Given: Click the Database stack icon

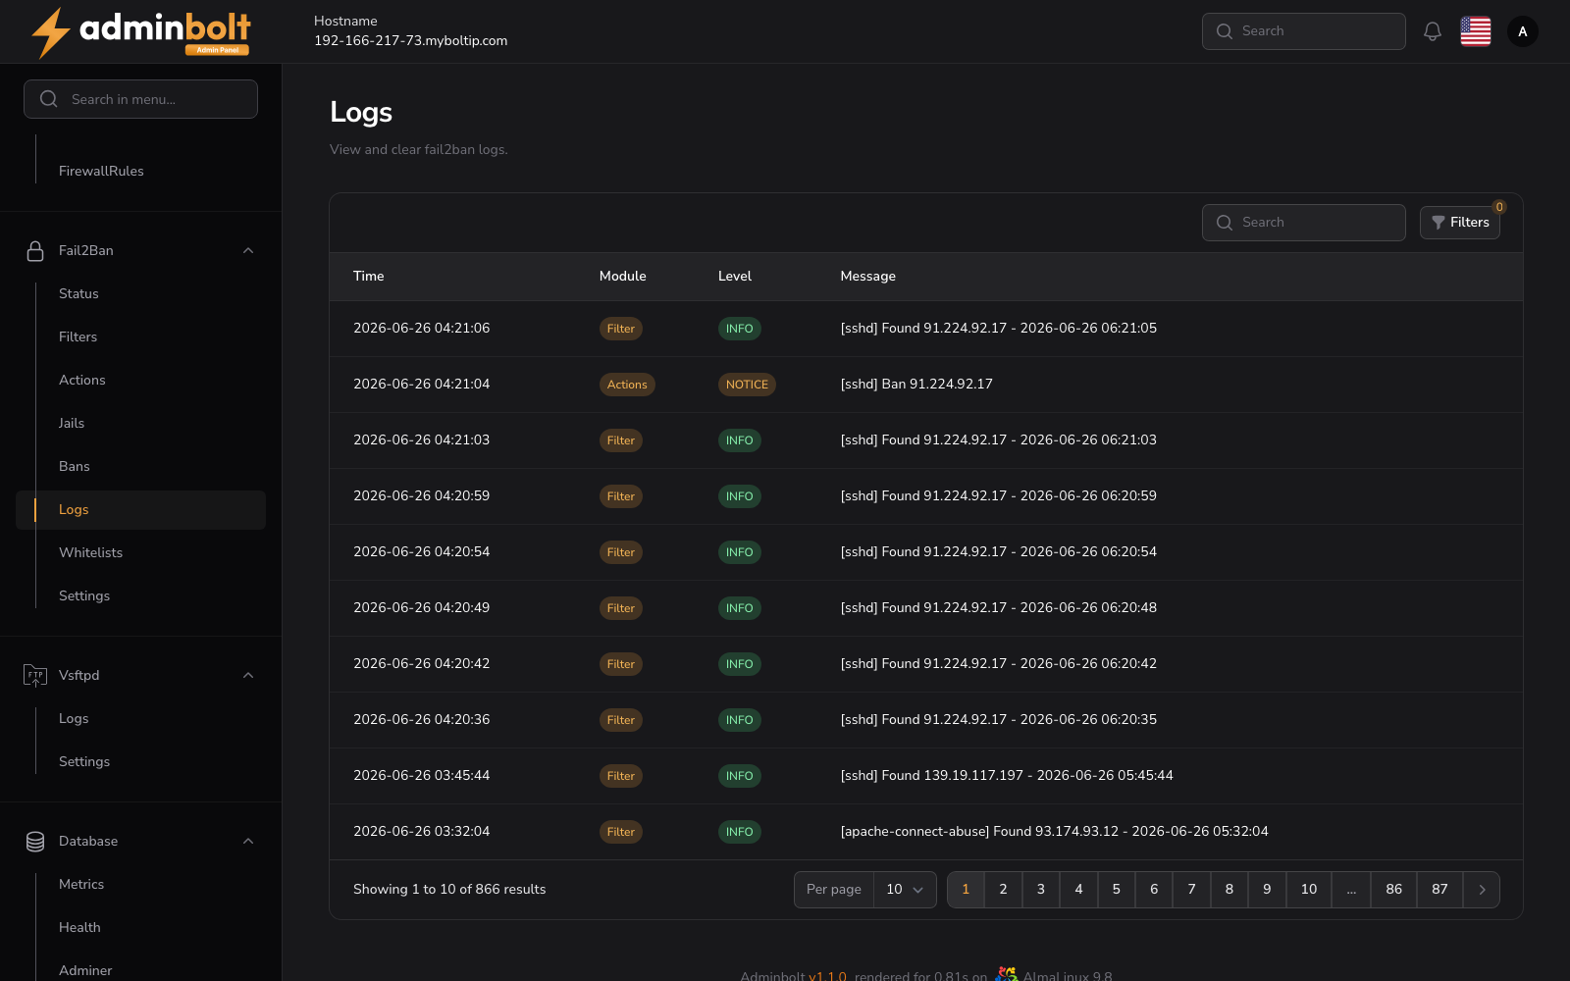Looking at the screenshot, I should [x=35, y=841].
